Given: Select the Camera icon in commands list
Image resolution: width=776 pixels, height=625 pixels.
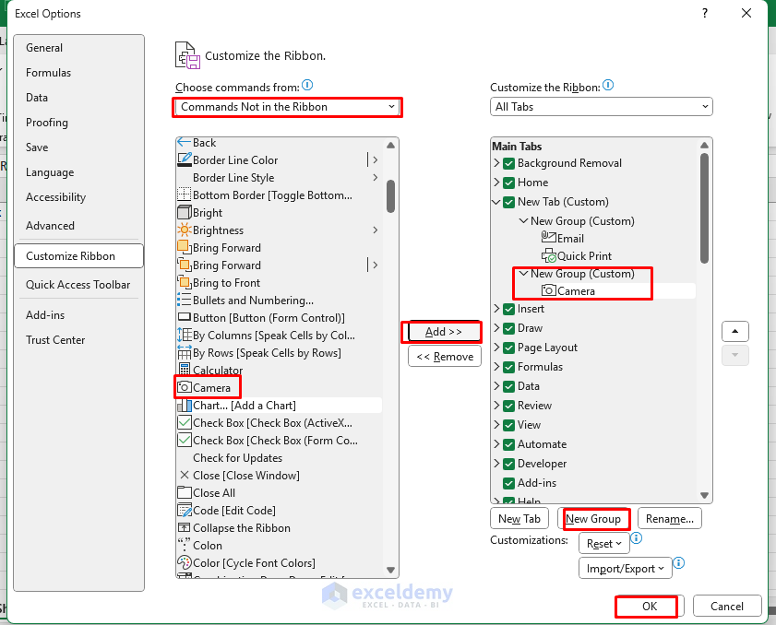Looking at the screenshot, I should 185,388.
